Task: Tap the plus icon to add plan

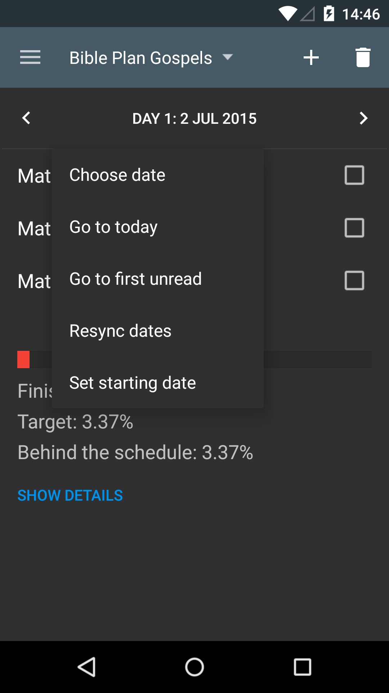Action: (x=311, y=57)
